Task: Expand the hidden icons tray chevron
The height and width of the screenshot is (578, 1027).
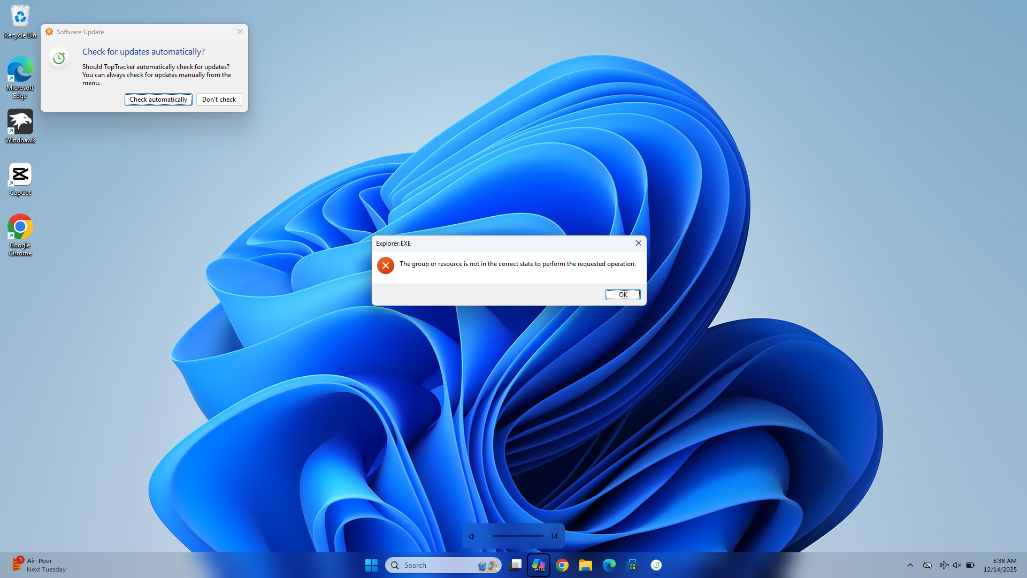Action: coord(910,565)
